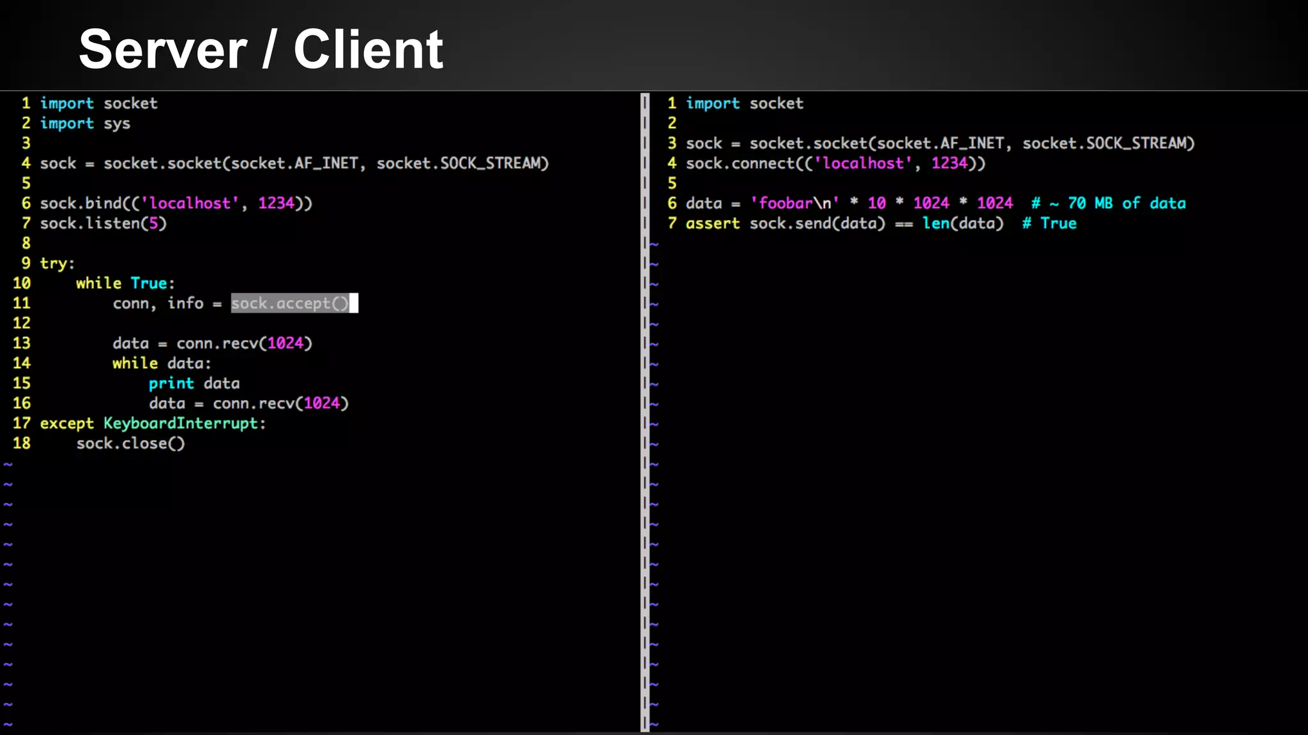Screen dimensions: 1308x735
Task: Click 'conn, info =' on server line 11
Action: [x=167, y=303]
